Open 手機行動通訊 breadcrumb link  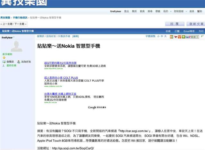[x=20, y=18]
